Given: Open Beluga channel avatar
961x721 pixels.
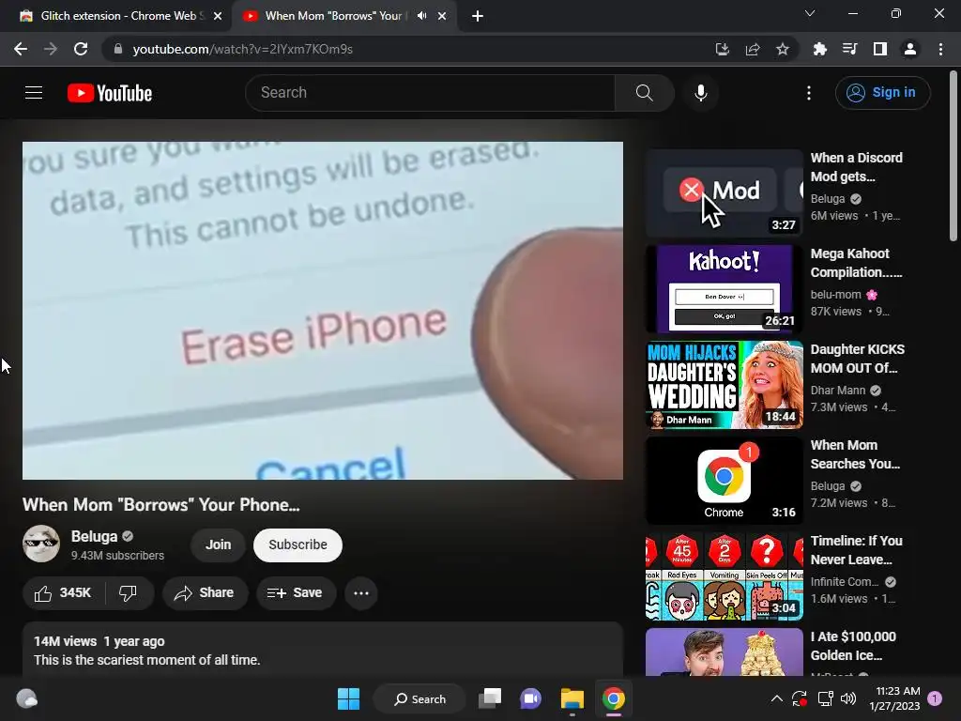Looking at the screenshot, I should (x=41, y=544).
